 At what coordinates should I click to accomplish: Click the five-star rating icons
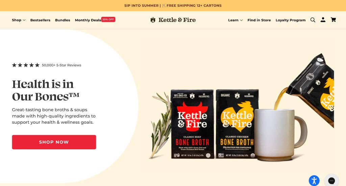tap(26, 65)
